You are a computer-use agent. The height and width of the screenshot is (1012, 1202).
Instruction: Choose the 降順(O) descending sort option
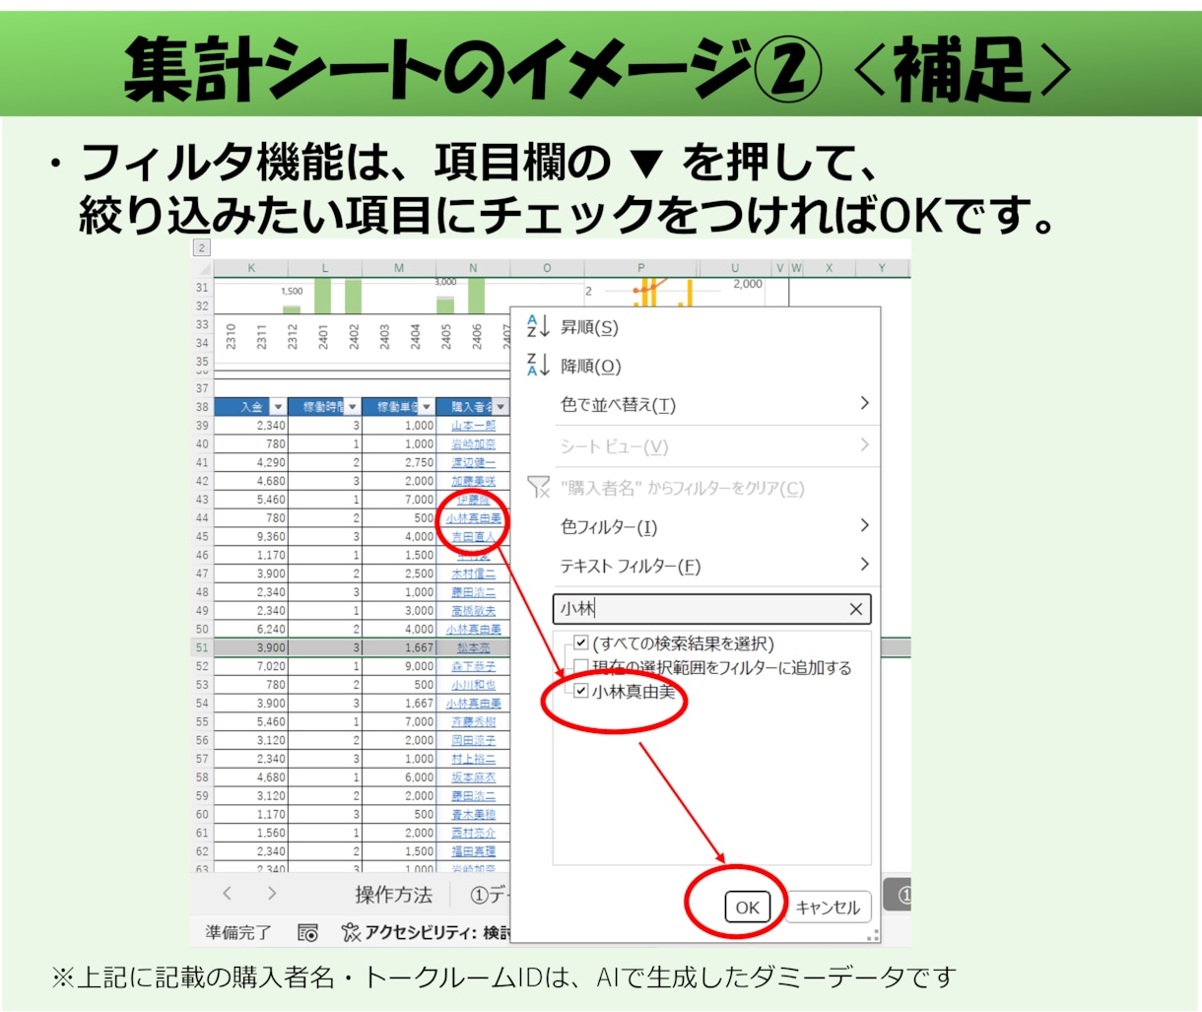click(x=590, y=366)
